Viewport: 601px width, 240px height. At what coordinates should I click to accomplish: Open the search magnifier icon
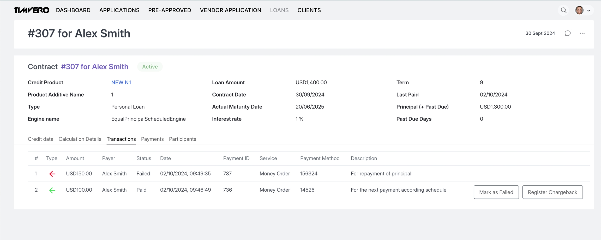[563, 10]
